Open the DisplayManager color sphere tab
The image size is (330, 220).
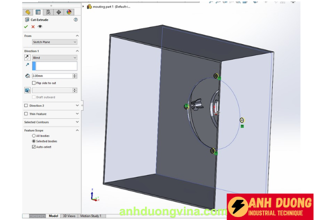[x=69, y=12]
